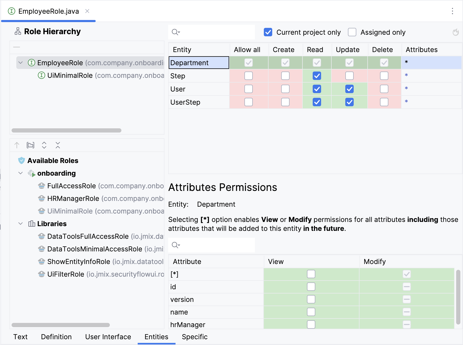The height and width of the screenshot is (345, 463).
Task: Collapse the EmployeeRole hierarchy node
Action: (20, 63)
